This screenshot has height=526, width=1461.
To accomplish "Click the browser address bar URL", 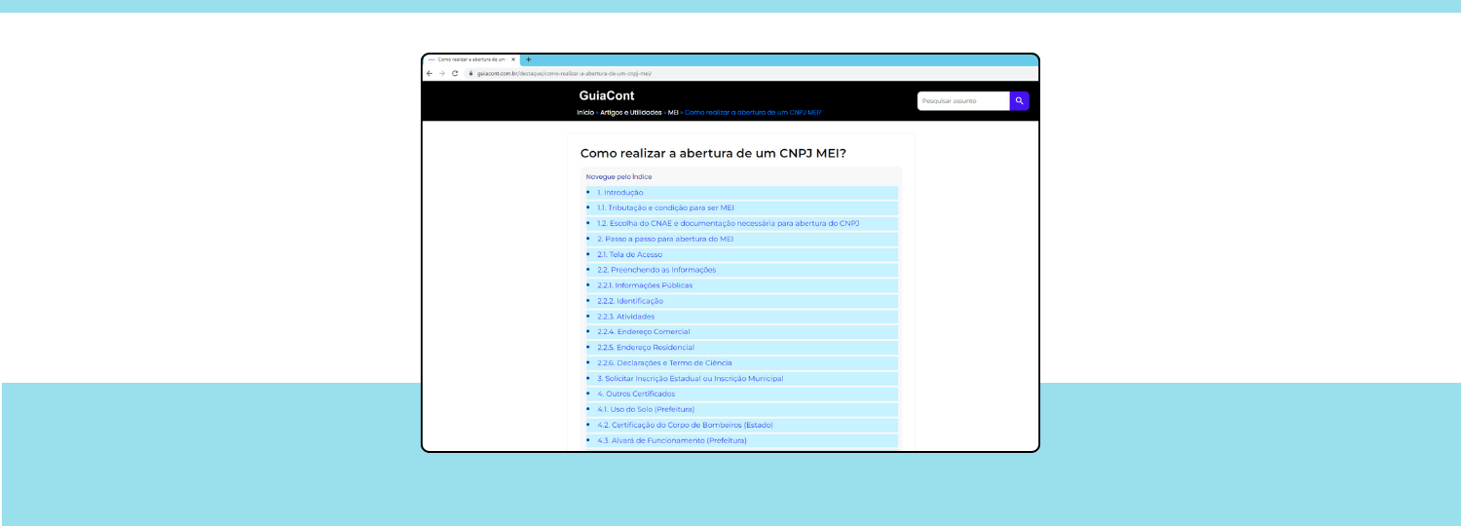I will (x=563, y=73).
